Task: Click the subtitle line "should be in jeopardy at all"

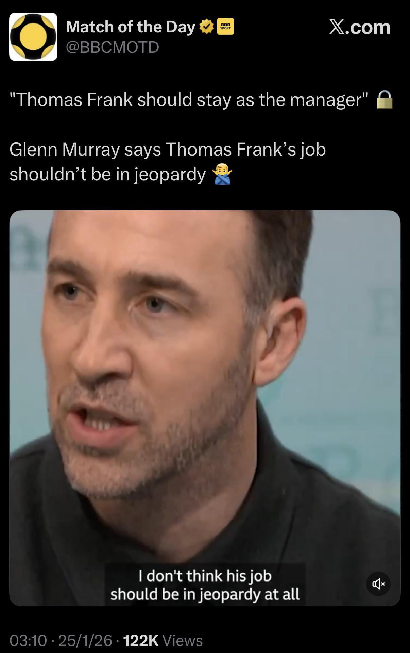Action: (x=205, y=594)
